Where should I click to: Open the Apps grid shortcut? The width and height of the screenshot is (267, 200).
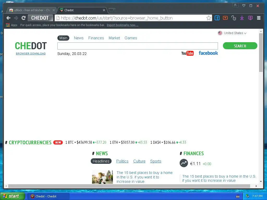[11, 25]
